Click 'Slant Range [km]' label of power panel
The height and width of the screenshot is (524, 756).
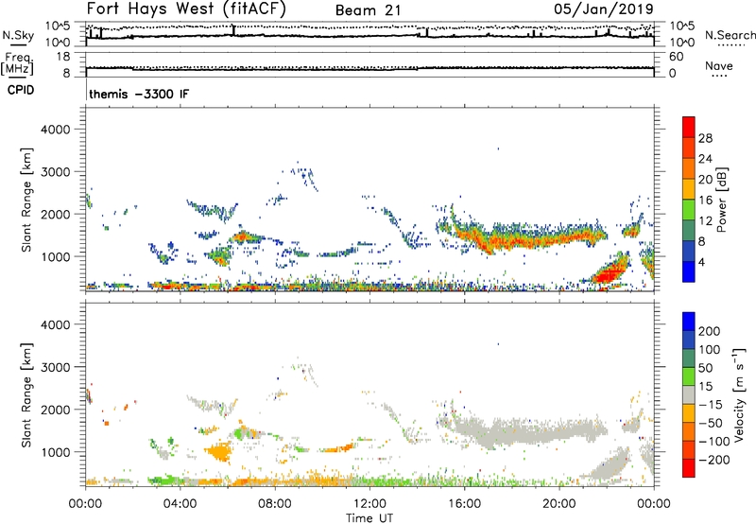[26, 200]
